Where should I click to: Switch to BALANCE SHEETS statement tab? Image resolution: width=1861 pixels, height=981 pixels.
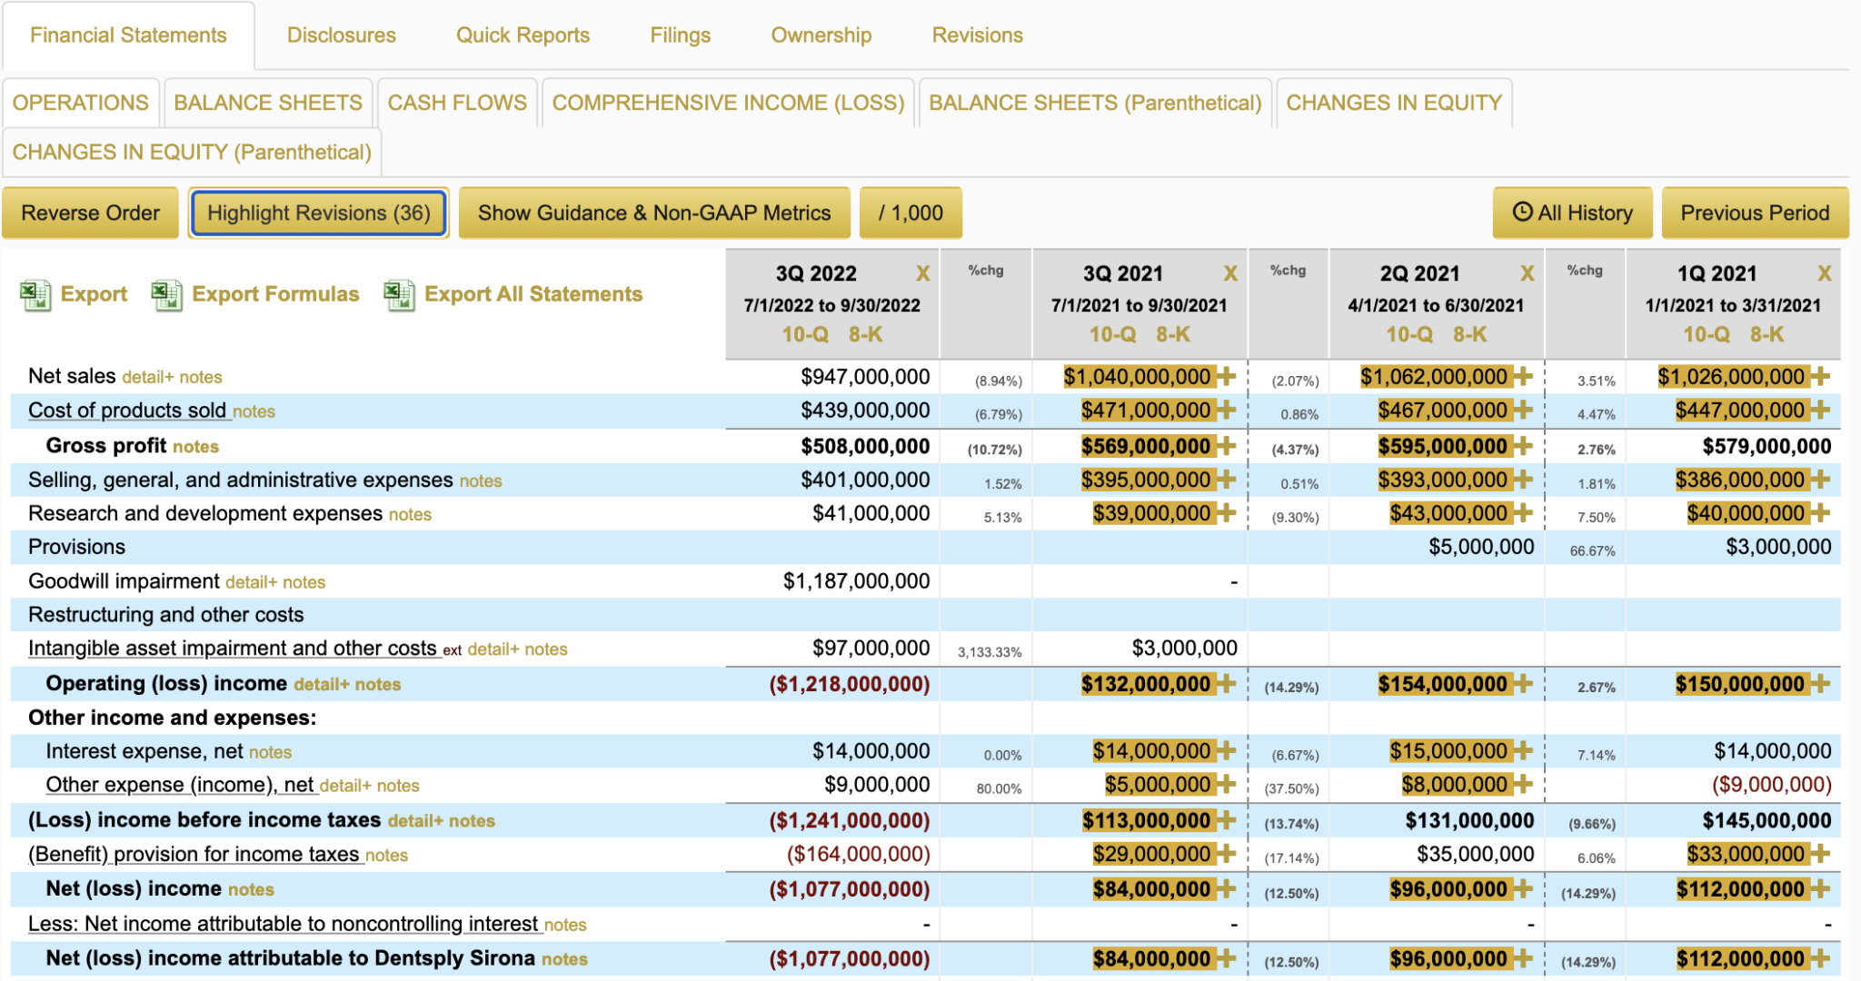click(267, 103)
